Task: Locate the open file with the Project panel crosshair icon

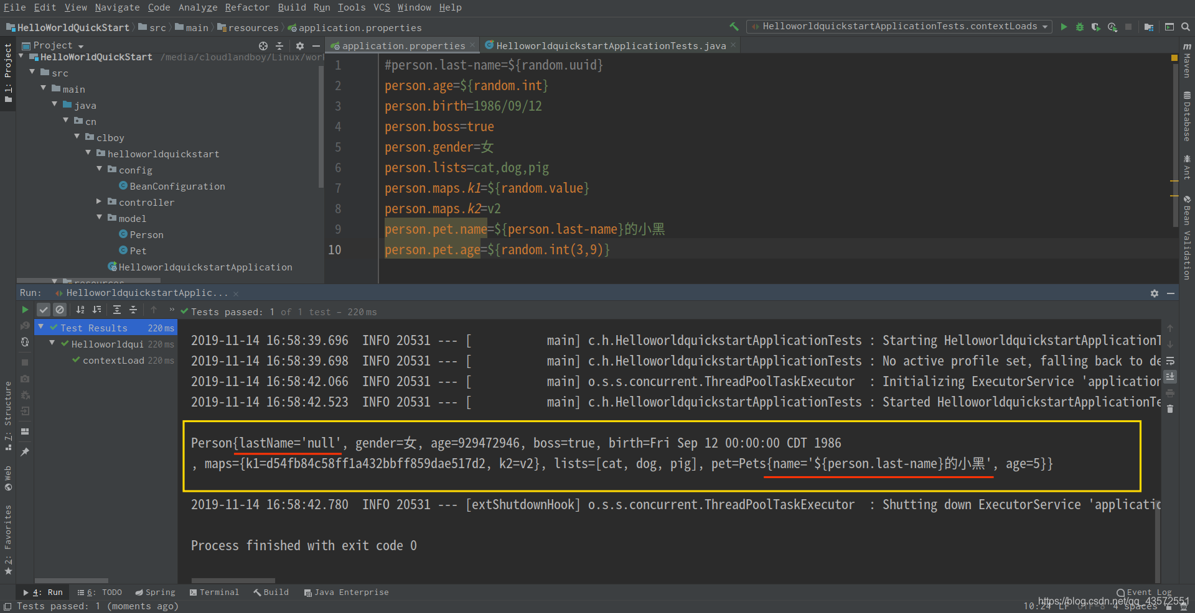Action: pyautogui.click(x=263, y=46)
